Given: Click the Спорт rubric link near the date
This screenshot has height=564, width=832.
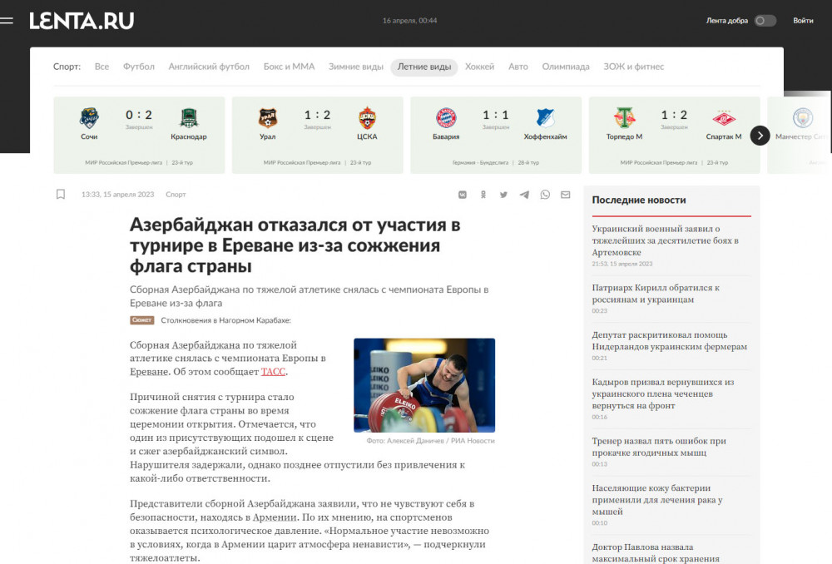Looking at the screenshot, I should (176, 195).
